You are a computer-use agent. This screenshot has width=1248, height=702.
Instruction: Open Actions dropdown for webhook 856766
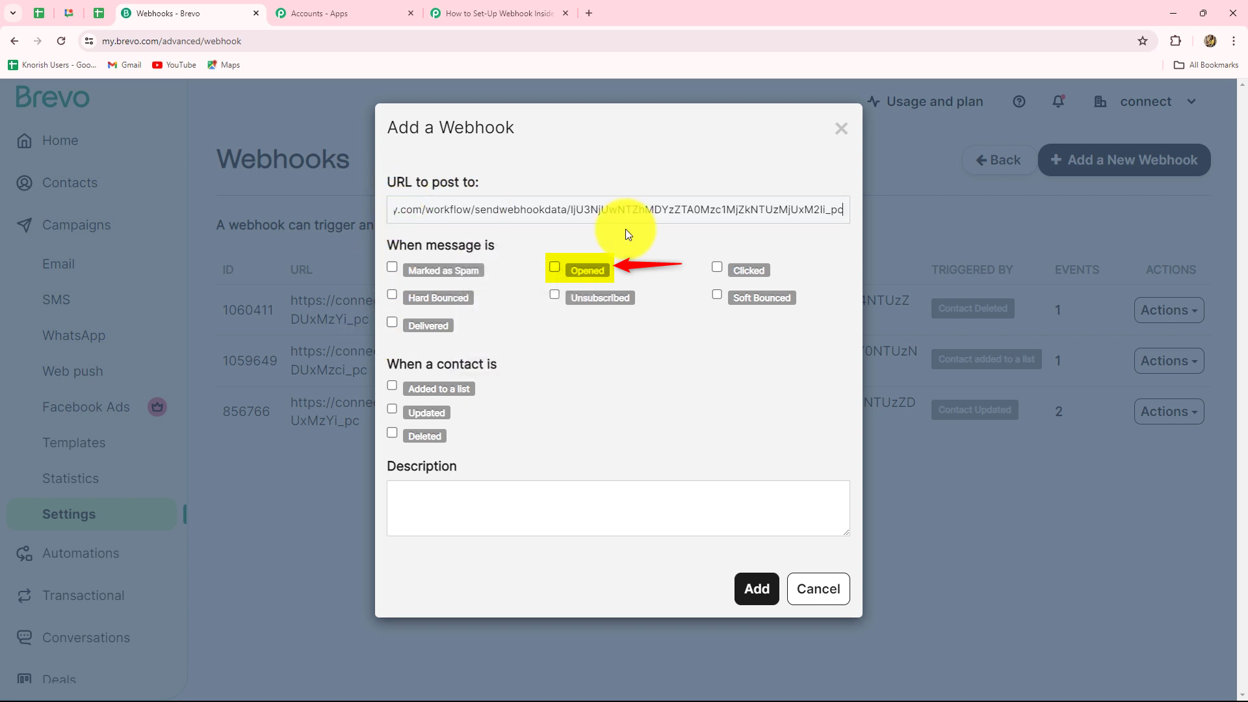point(1169,411)
